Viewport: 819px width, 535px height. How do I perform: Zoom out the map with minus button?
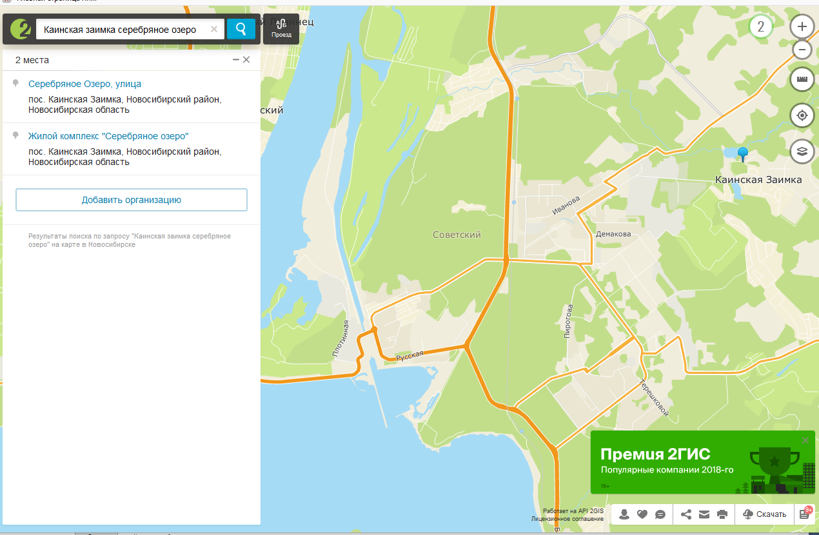(x=802, y=50)
